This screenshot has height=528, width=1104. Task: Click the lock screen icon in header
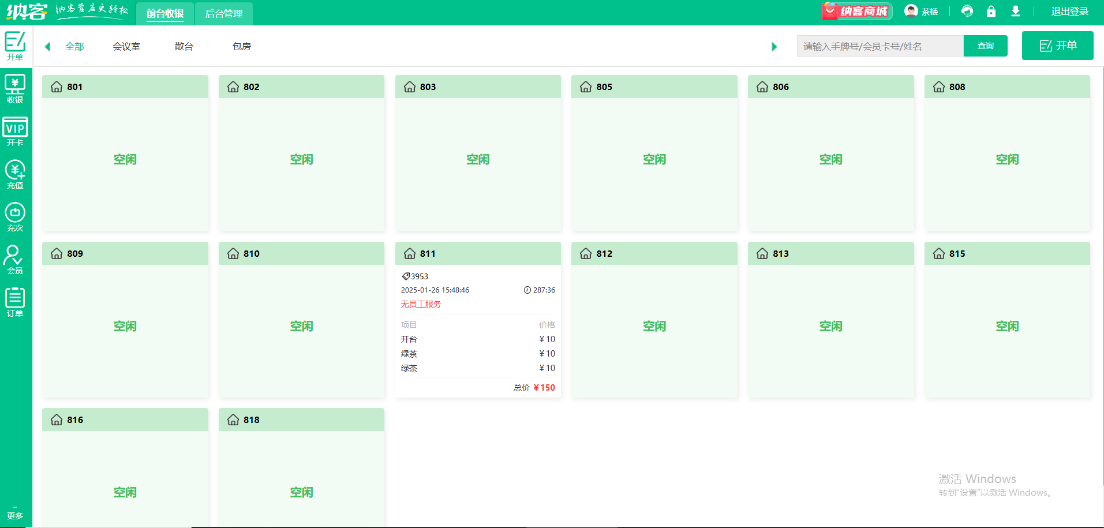click(x=991, y=12)
